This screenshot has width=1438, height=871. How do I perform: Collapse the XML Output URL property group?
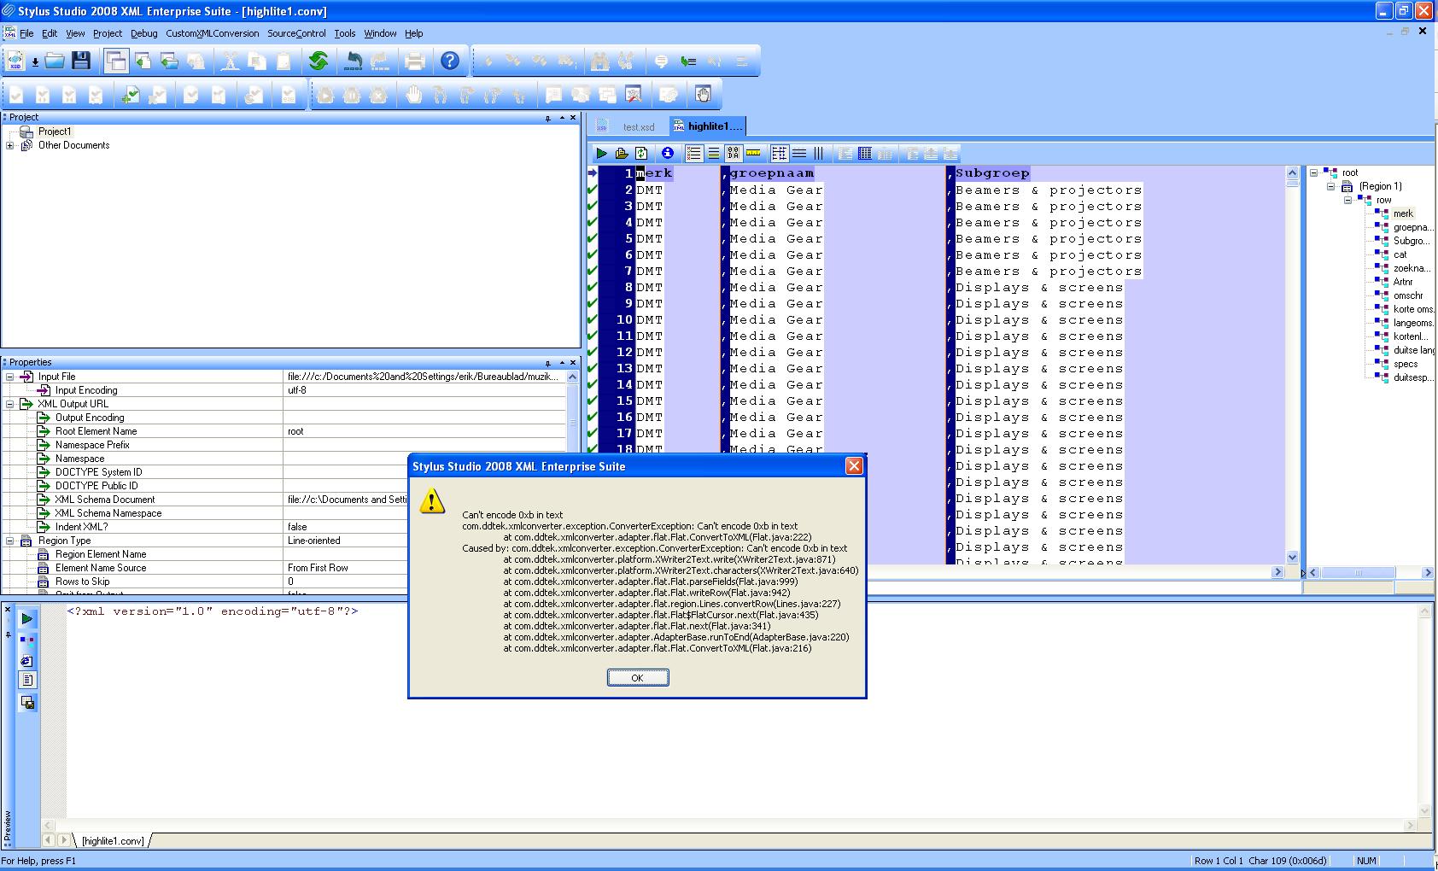[10, 404]
